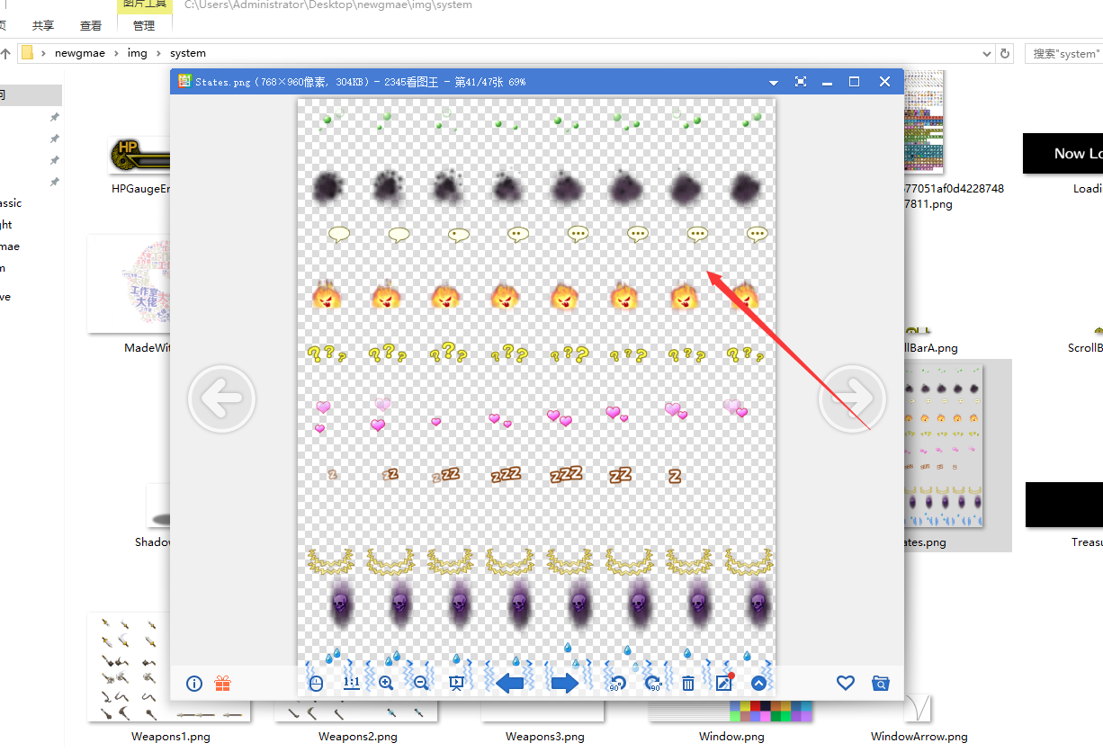Select the Window.png file

click(x=731, y=737)
